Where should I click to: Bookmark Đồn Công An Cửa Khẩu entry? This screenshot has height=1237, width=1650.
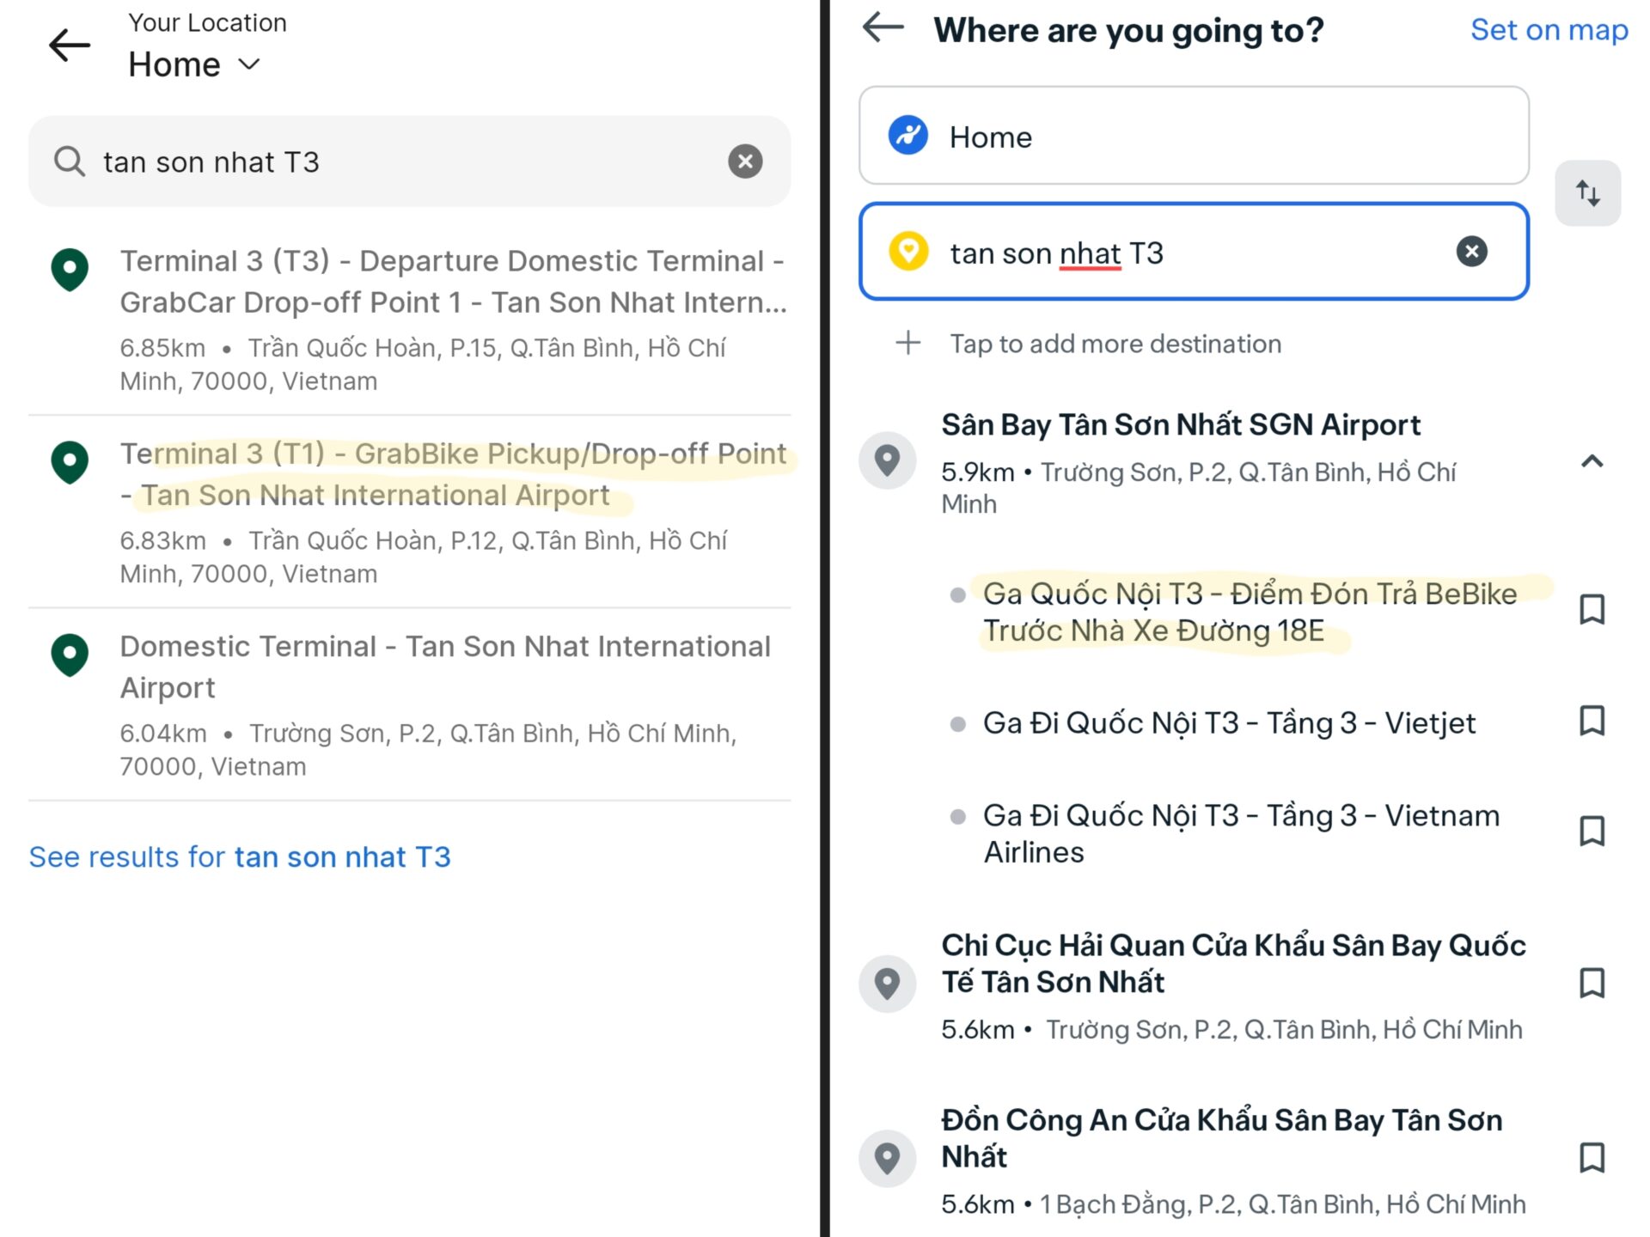[1592, 1157]
